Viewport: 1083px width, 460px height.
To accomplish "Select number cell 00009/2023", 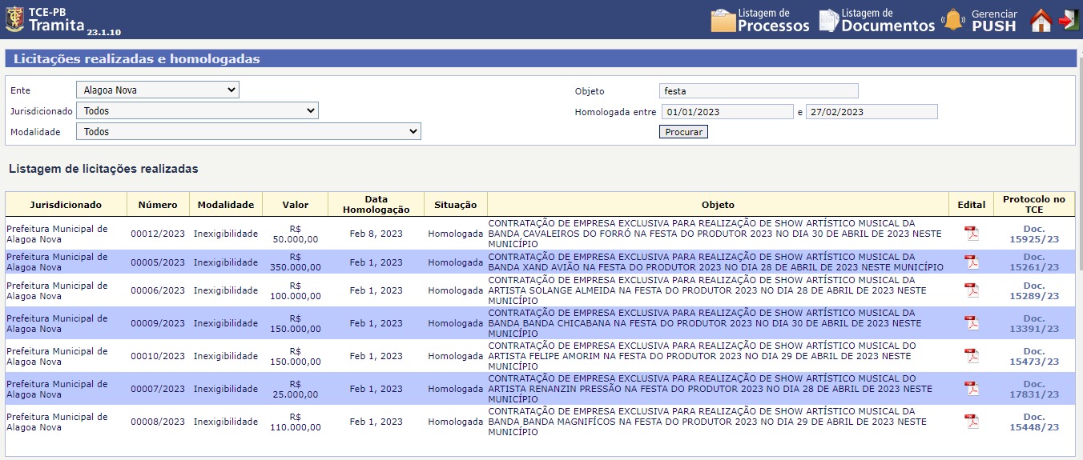I will 158,323.
